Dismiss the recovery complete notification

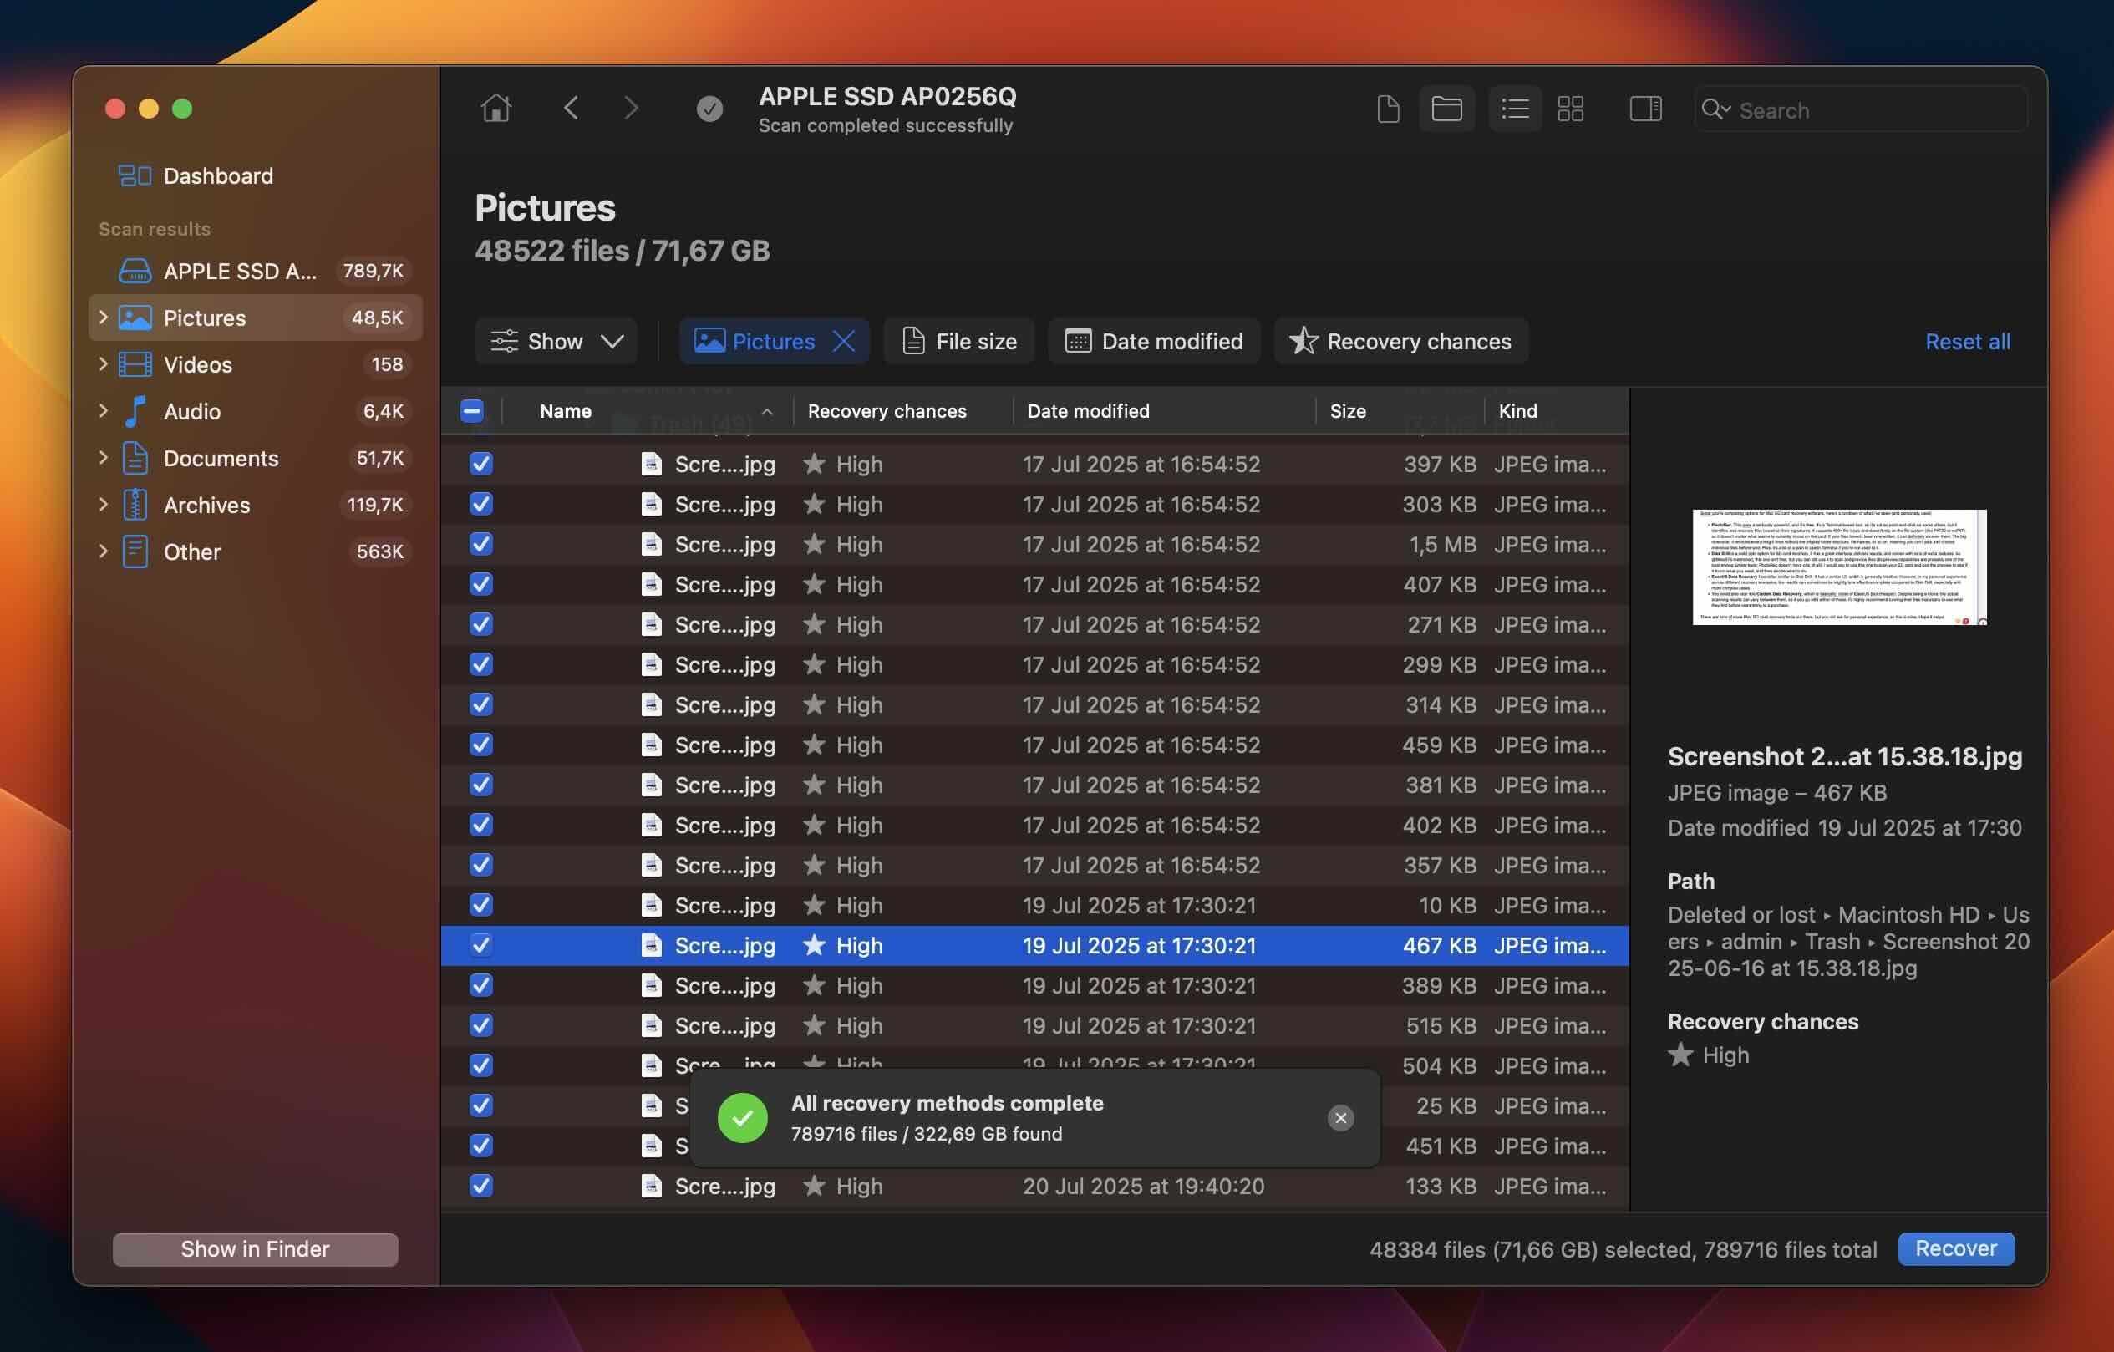click(1339, 1117)
